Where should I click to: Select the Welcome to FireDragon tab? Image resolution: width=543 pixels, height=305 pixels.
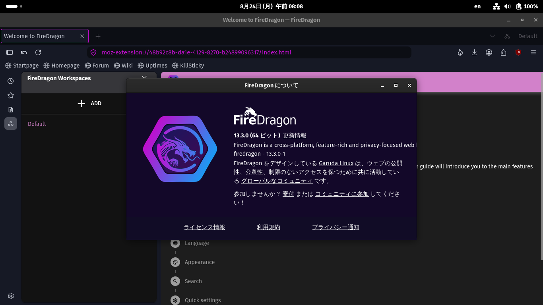[45, 36]
